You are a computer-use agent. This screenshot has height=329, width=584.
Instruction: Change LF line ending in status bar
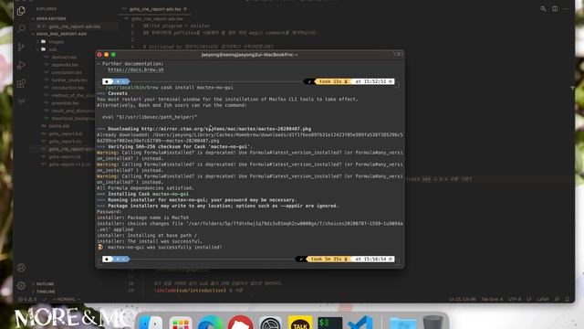528,299
